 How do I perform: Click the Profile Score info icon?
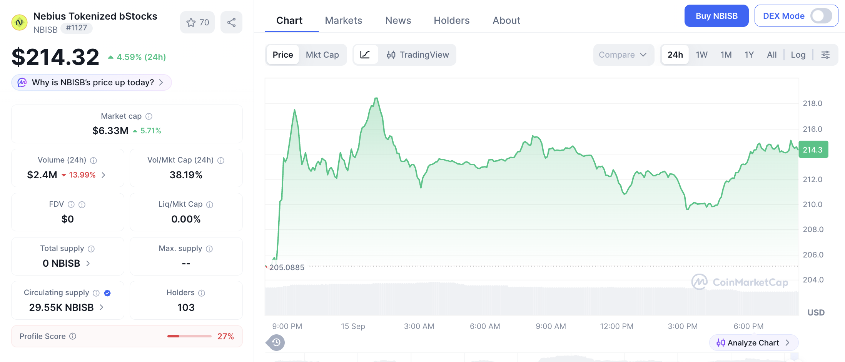coord(73,336)
